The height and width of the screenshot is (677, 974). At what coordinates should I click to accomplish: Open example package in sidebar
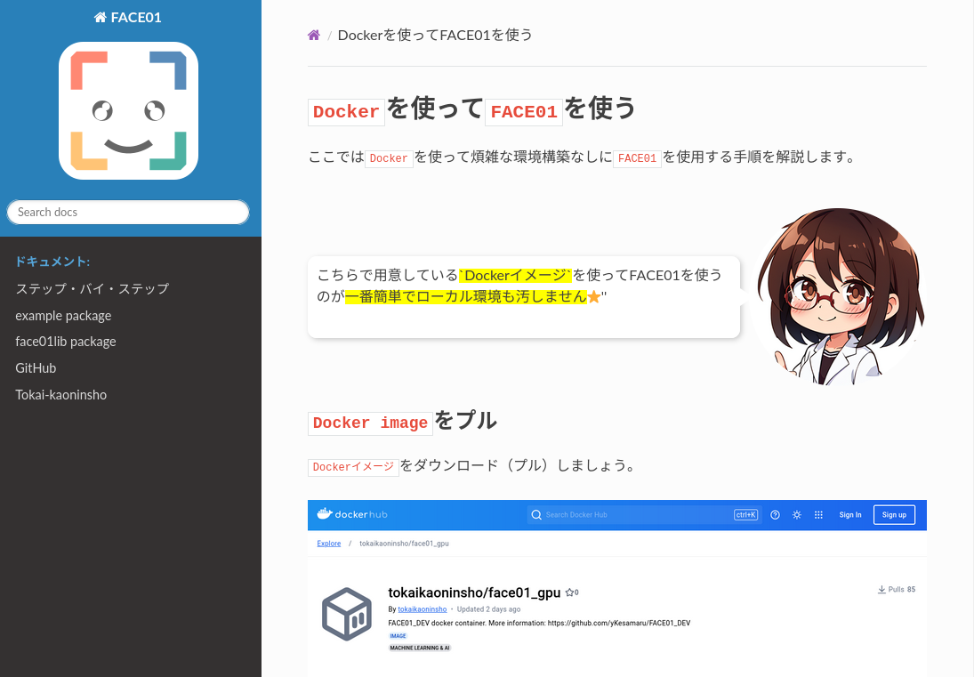[63, 316]
